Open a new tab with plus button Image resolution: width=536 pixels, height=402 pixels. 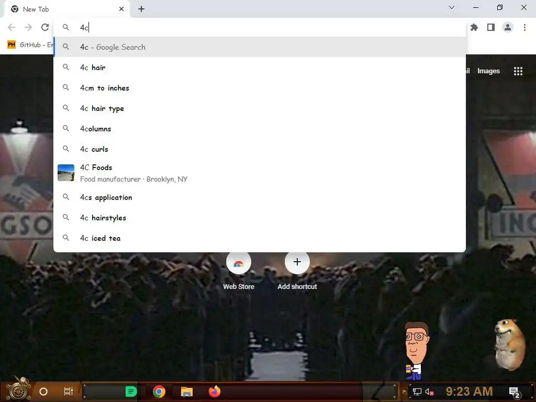[x=141, y=9]
